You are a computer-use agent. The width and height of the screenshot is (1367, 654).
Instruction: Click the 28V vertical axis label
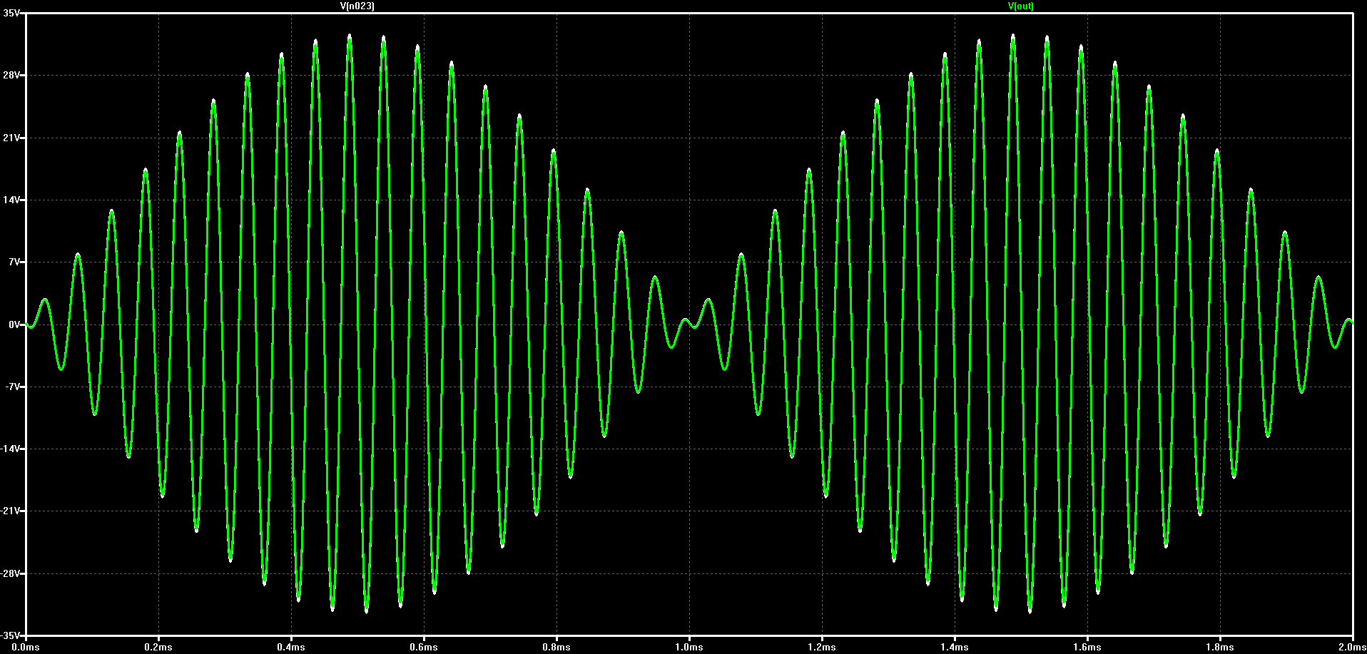[x=12, y=76]
